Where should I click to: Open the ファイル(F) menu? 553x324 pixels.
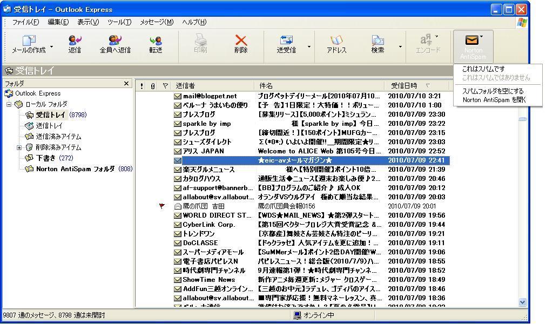[25, 22]
